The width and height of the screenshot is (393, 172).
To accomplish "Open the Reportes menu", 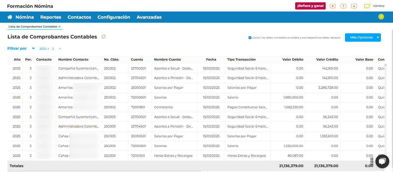I will click(51, 17).
